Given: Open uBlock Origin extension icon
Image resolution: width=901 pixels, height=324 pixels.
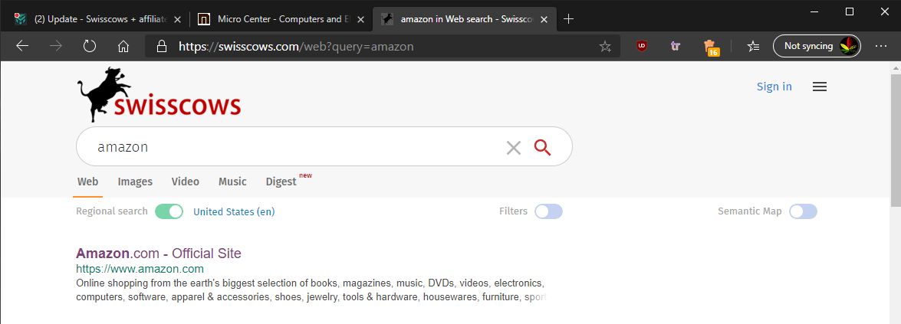Looking at the screenshot, I should coord(641,46).
